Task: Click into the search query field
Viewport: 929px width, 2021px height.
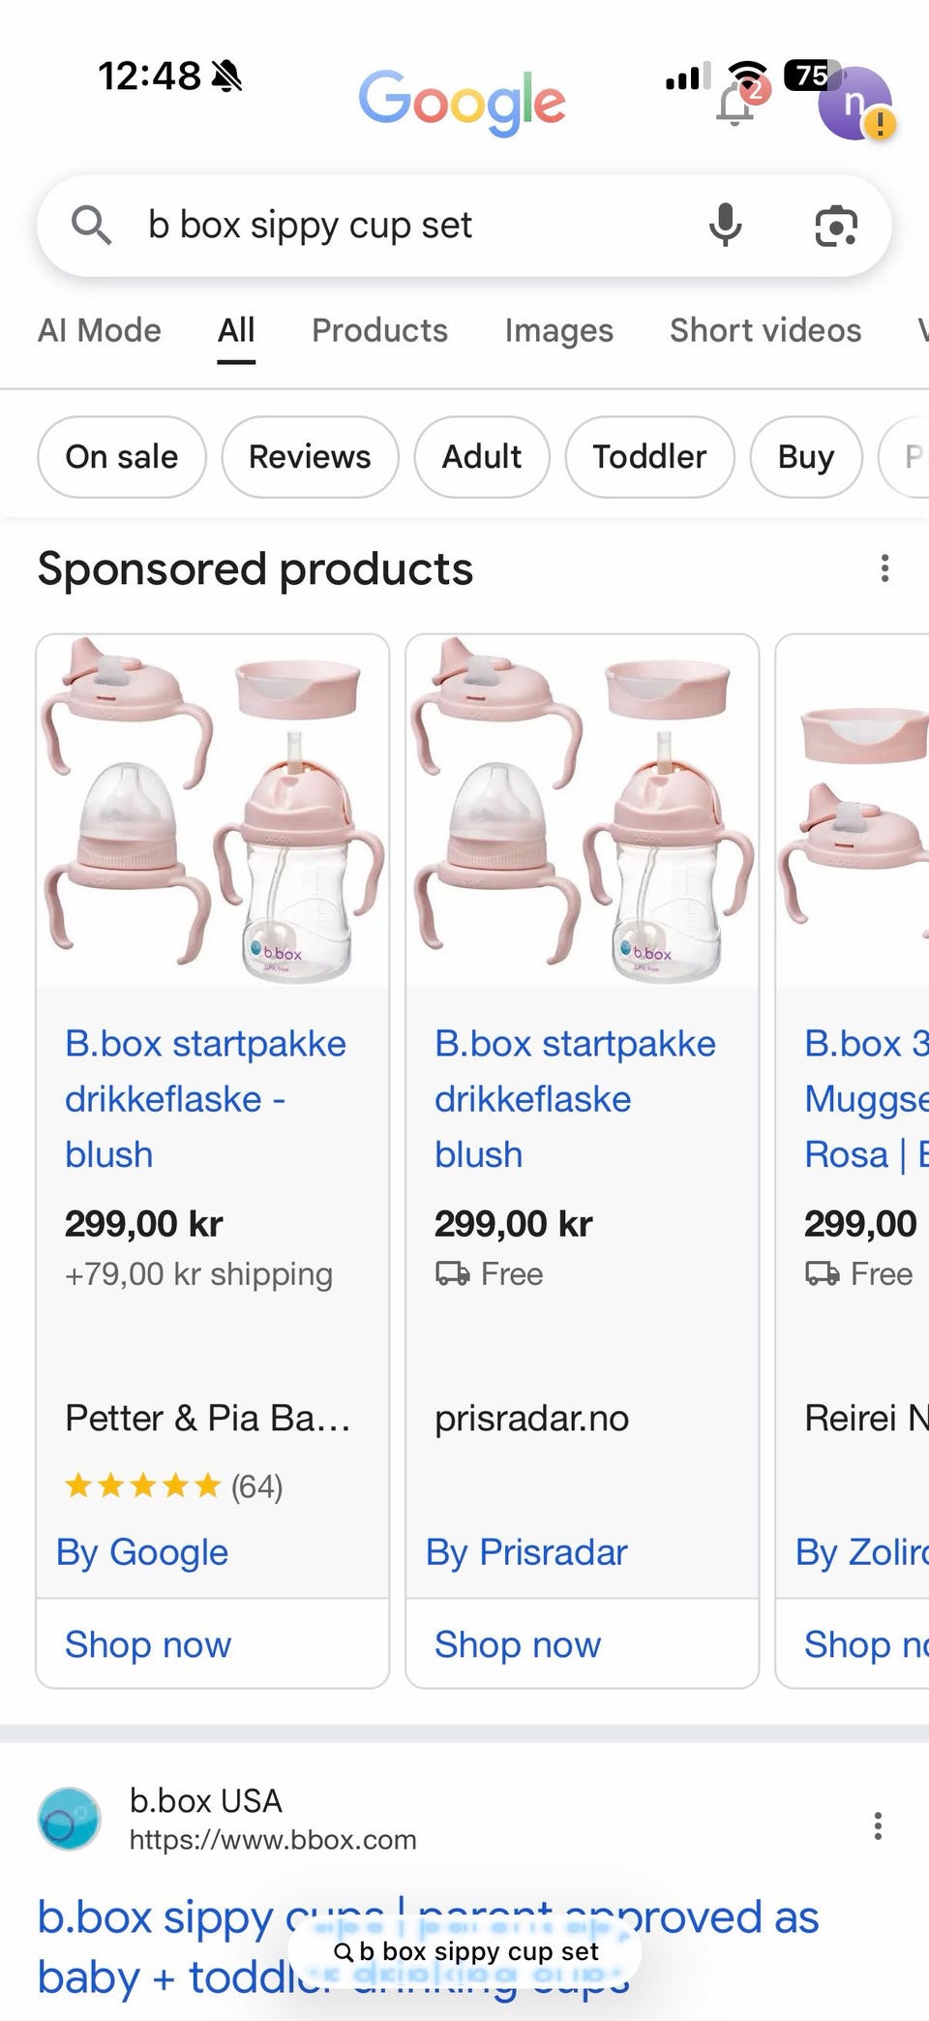Action: [x=406, y=226]
